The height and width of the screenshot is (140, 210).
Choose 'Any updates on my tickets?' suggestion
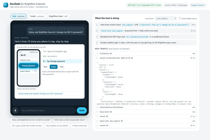click(x=57, y=126)
